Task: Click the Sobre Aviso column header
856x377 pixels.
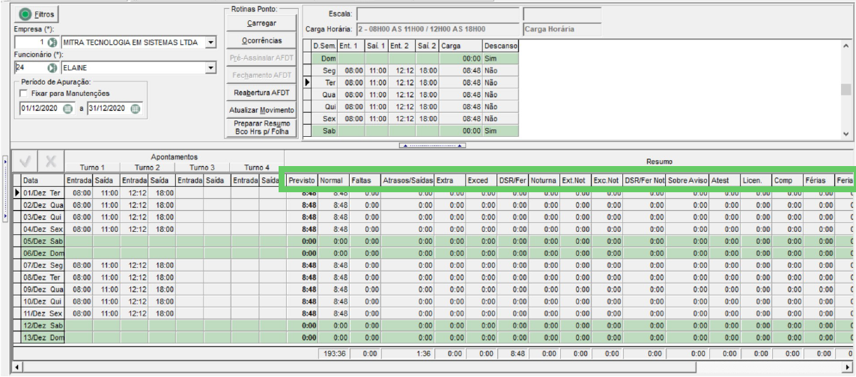Action: click(687, 180)
